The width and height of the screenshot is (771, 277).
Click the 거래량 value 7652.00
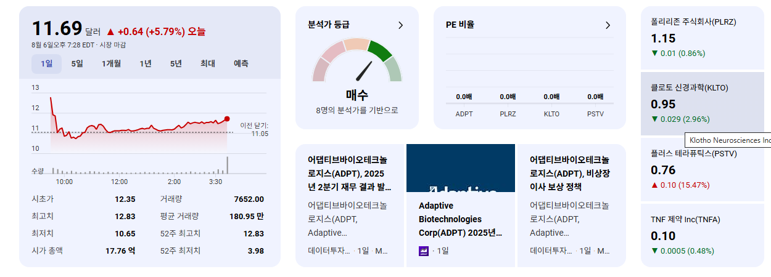249,199
